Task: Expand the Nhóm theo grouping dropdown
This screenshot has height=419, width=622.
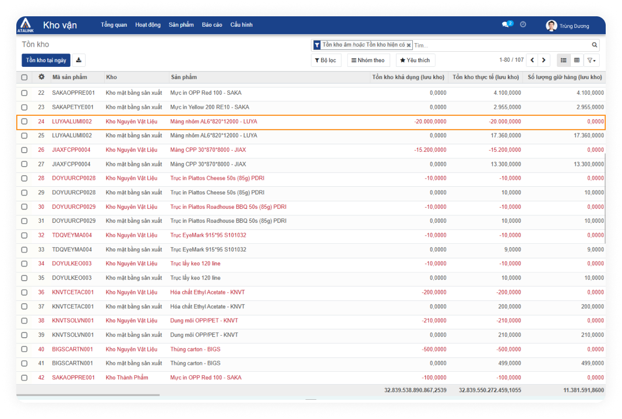Action: pyautogui.click(x=368, y=60)
